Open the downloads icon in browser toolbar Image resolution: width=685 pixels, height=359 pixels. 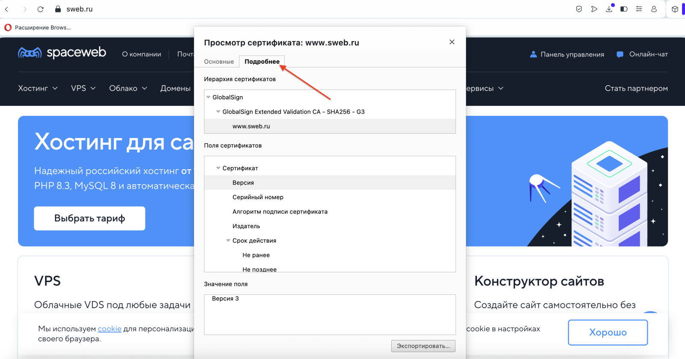tap(609, 9)
